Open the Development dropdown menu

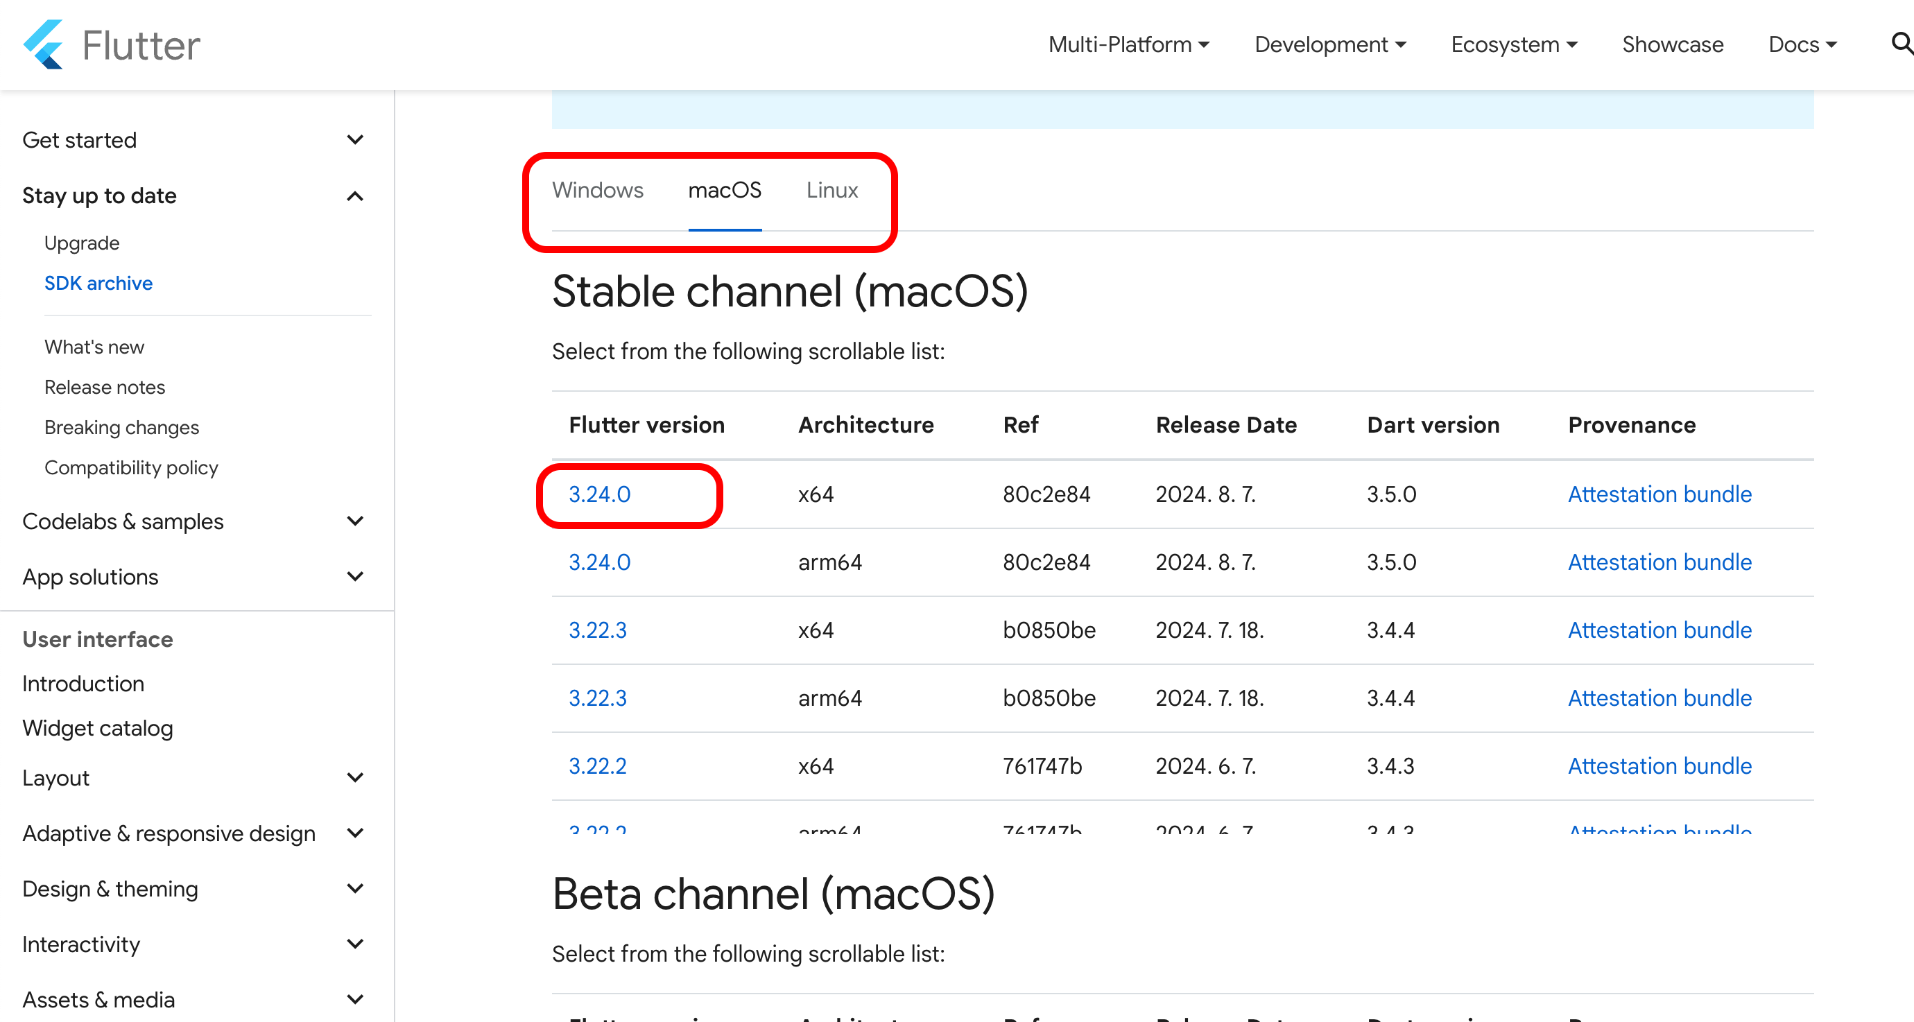1330,44
